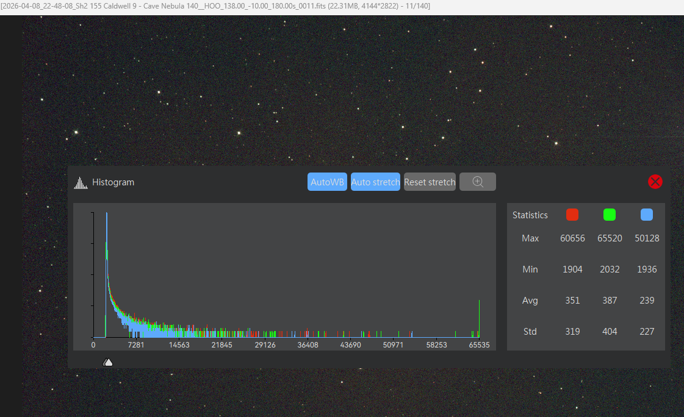This screenshot has height=417, width=684.
Task: Select the green channel swatch in Statistics
Action: (610, 215)
